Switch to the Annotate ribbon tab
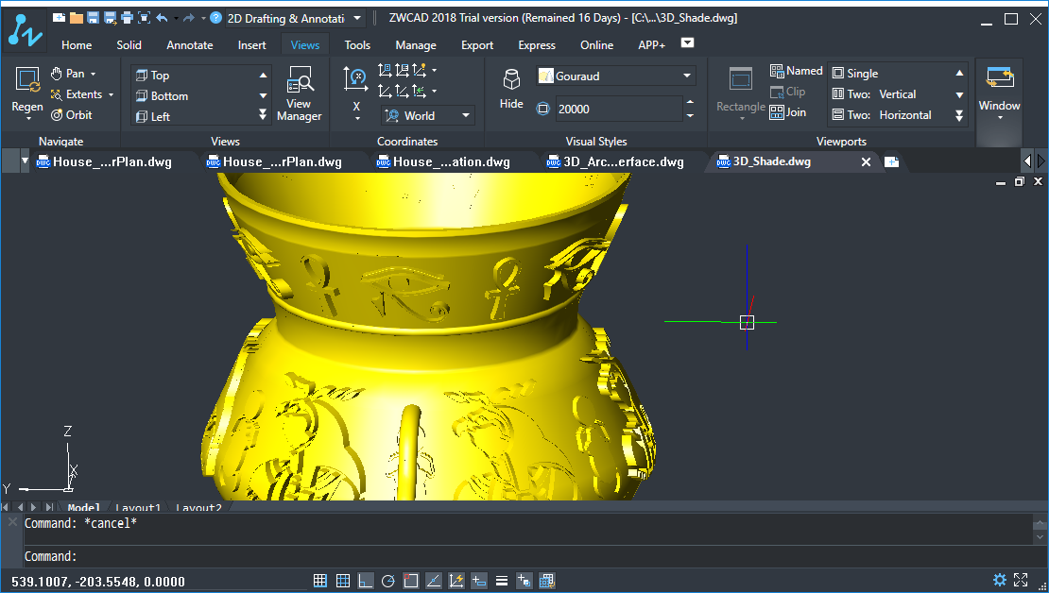 tap(190, 44)
